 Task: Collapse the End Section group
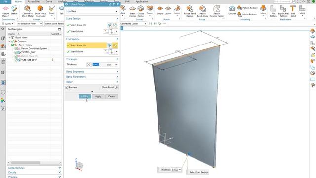coord(118,39)
